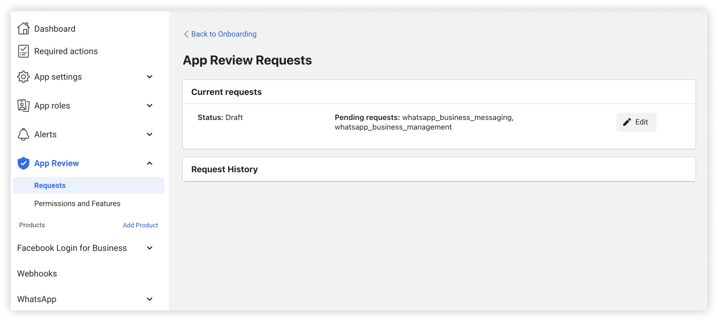The image size is (718, 321).
Task: Open Dashboard using the home icon
Action: coord(23,28)
